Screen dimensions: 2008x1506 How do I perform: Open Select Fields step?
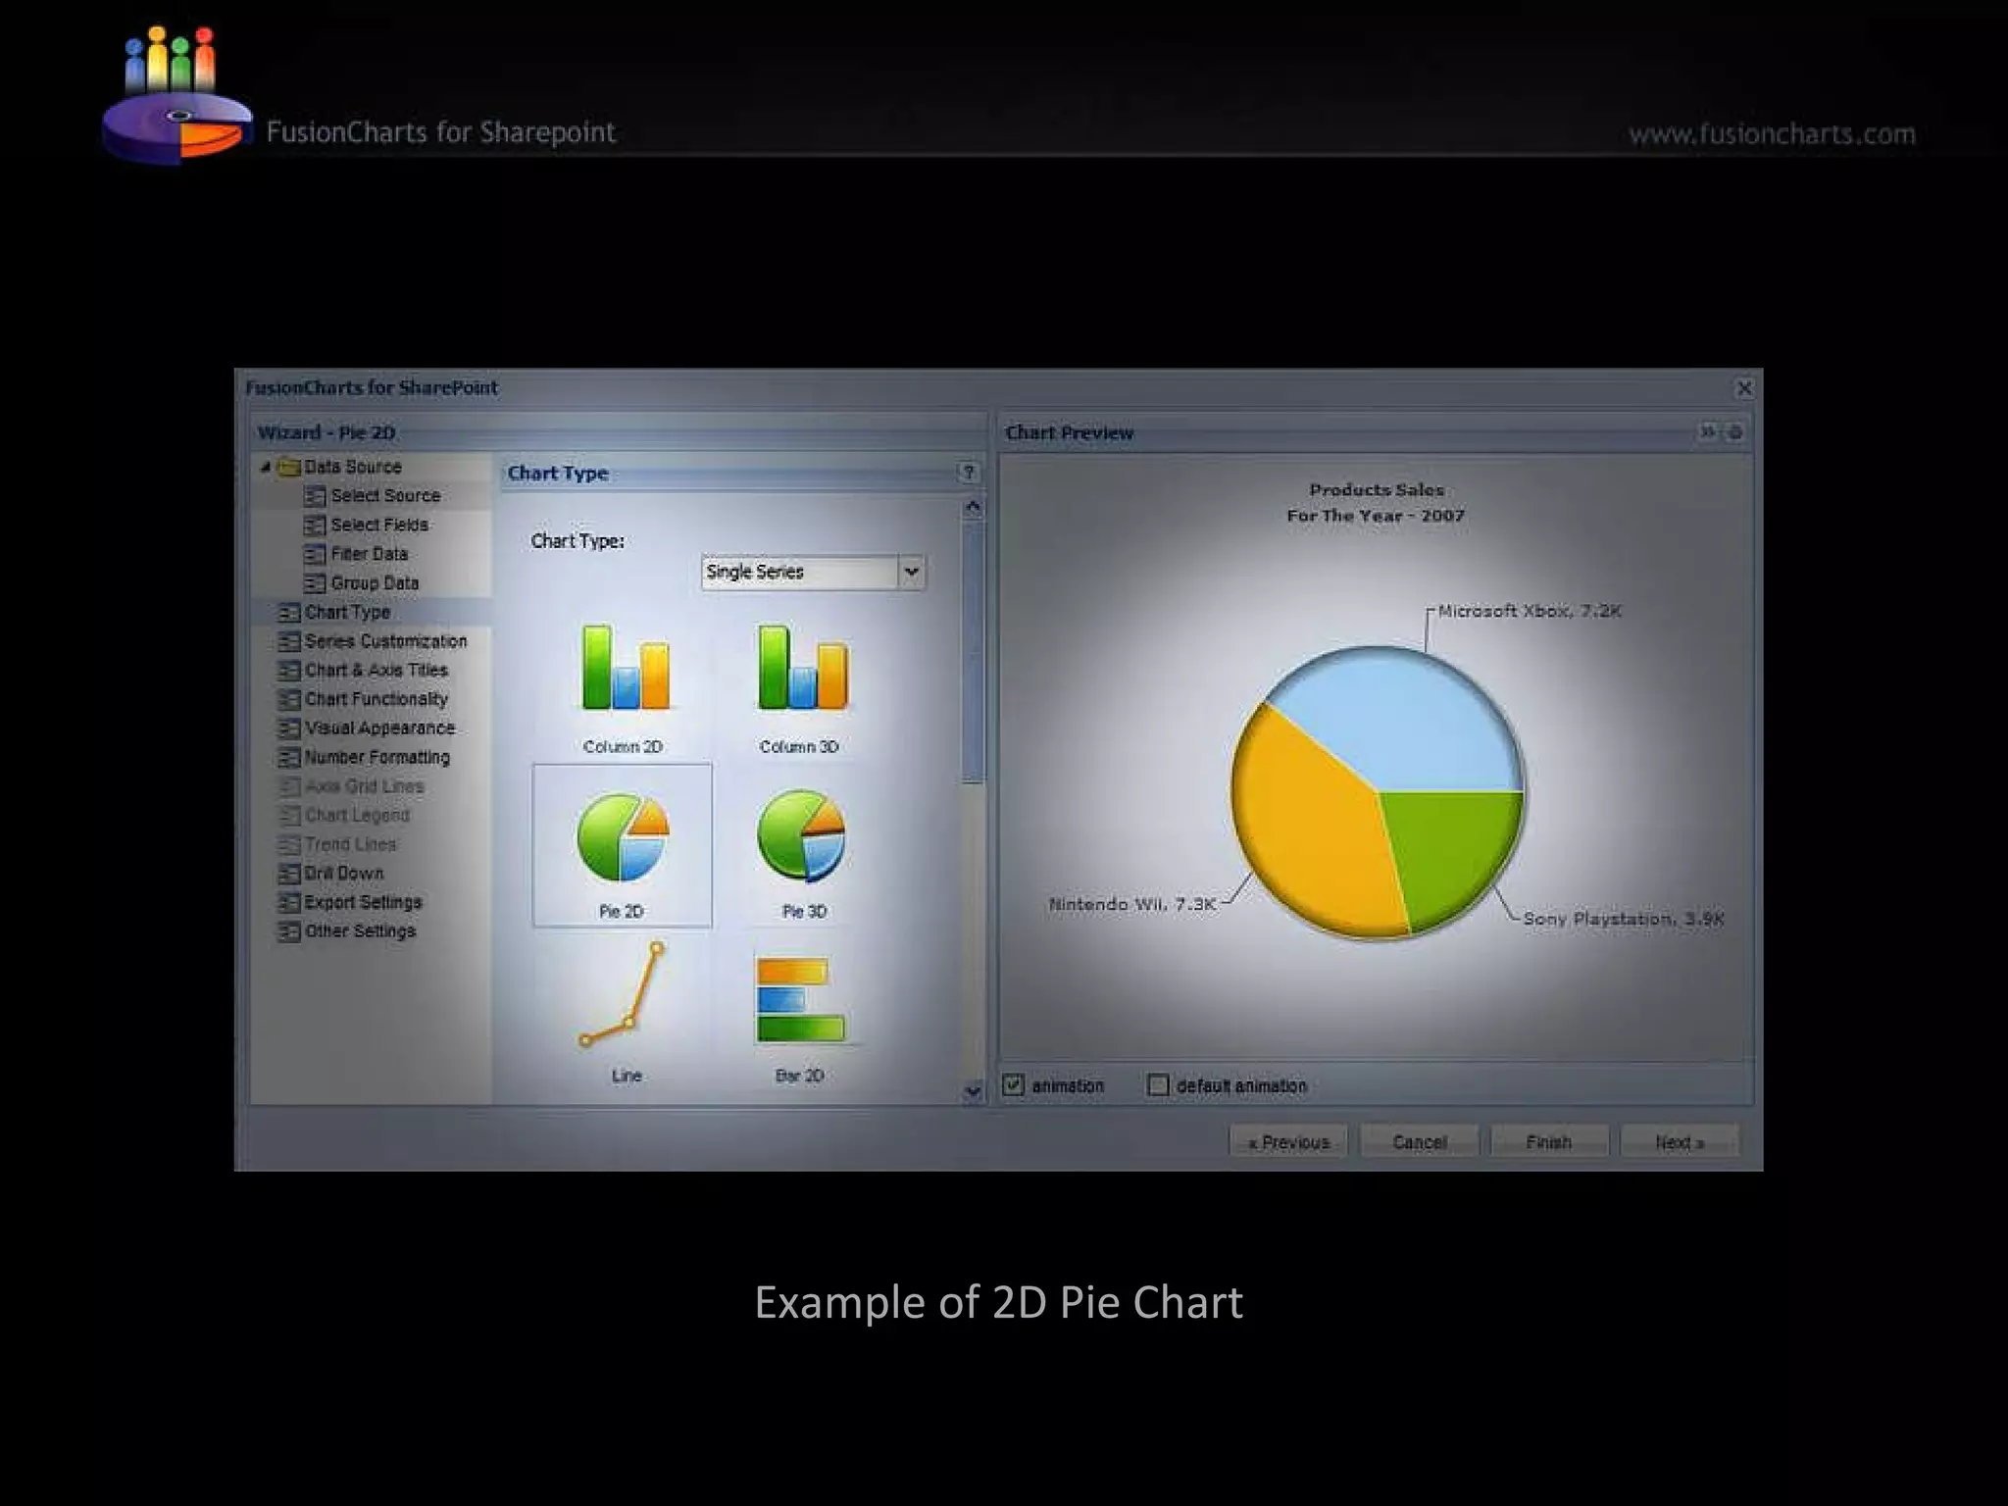click(x=367, y=526)
